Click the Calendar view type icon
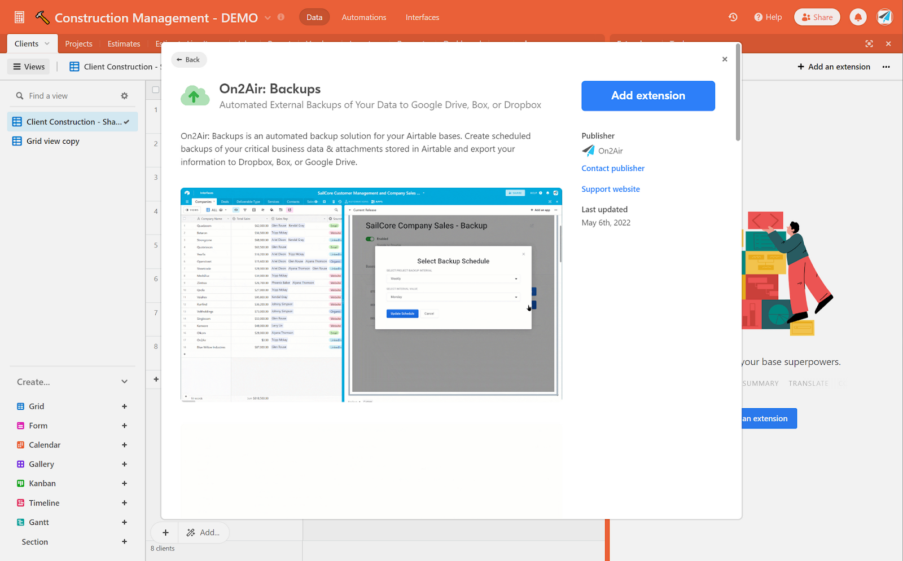 click(x=21, y=445)
